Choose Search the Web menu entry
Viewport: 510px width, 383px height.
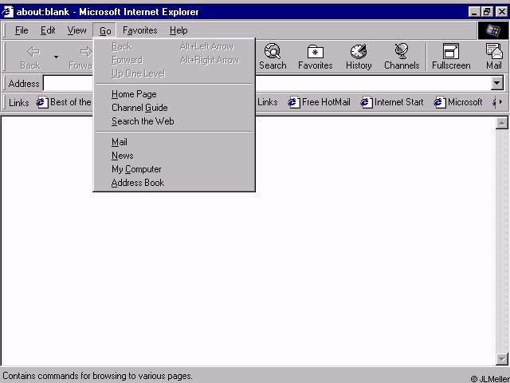[174, 121]
